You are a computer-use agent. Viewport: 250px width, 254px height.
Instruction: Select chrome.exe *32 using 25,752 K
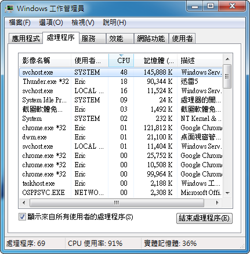(x=121, y=156)
